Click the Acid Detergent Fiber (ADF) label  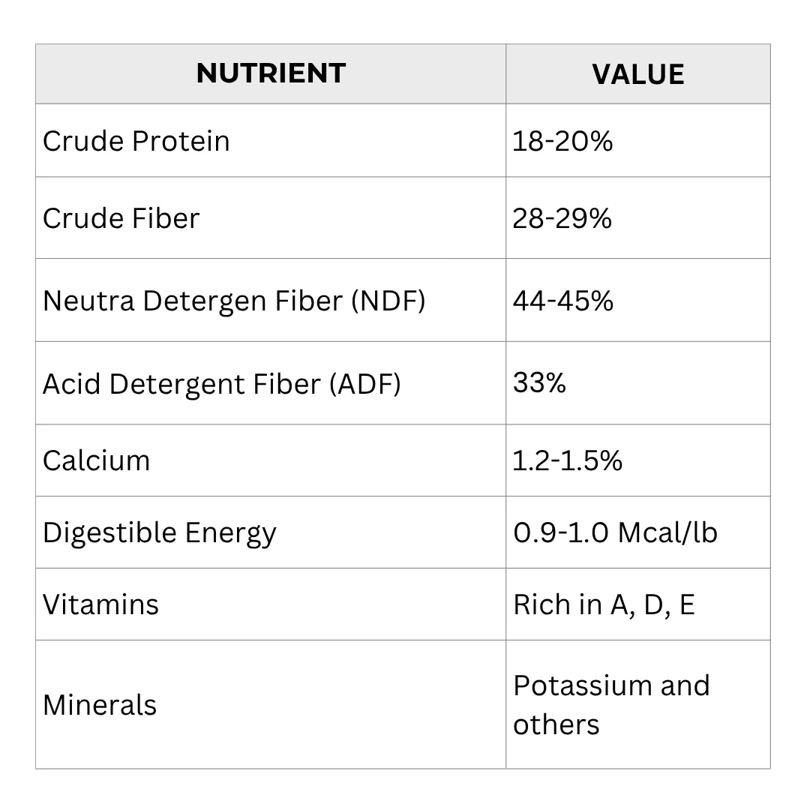221,384
